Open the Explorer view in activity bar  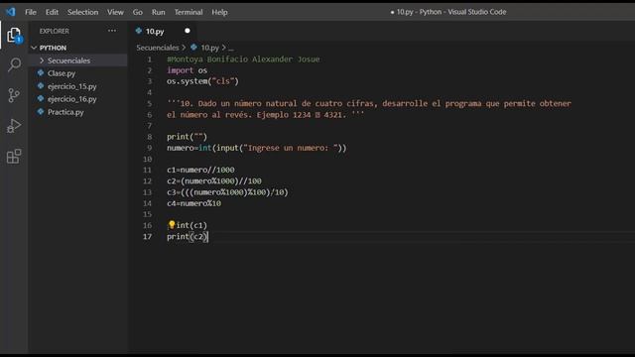(14, 36)
